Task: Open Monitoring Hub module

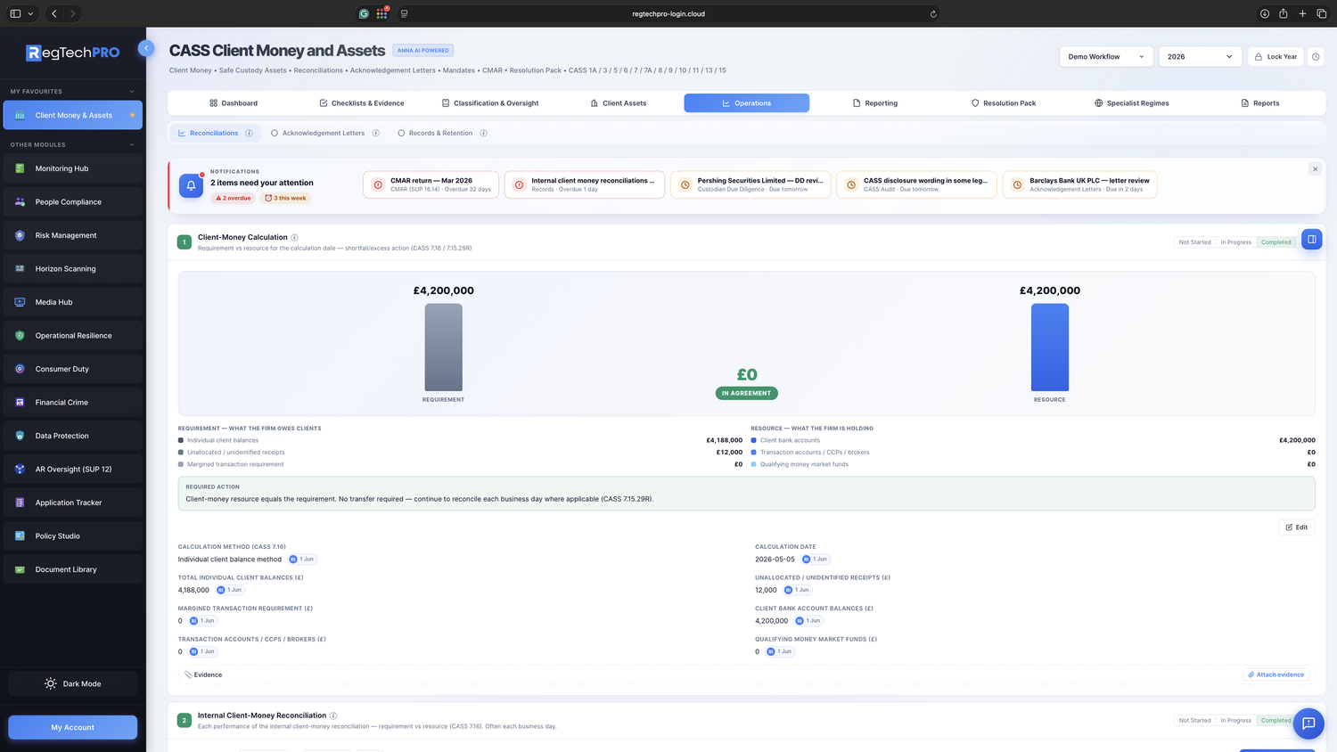Action: 73,168
